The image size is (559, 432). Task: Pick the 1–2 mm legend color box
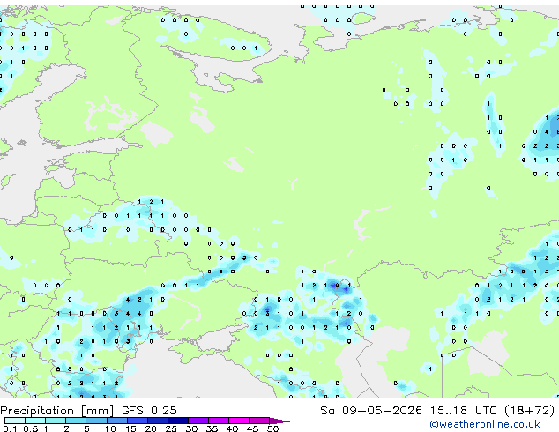[56, 421]
